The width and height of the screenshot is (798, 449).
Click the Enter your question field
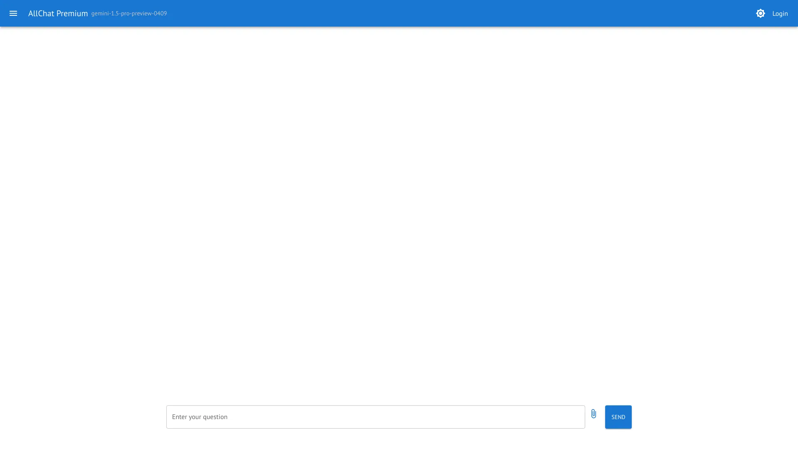pyautogui.click(x=374, y=417)
